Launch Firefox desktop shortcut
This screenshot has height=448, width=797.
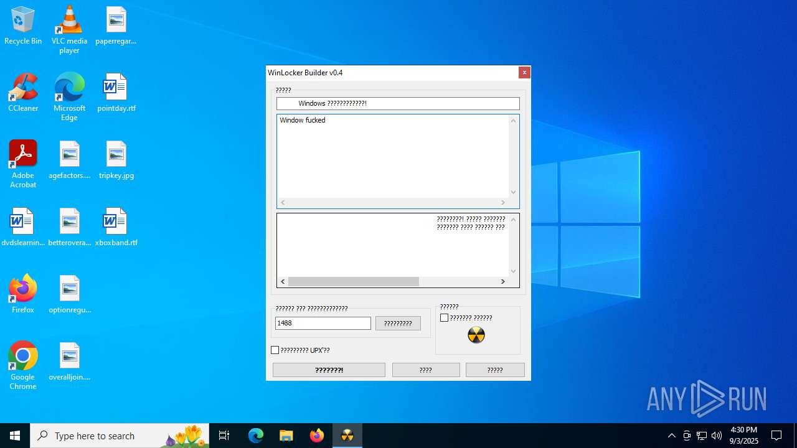click(x=23, y=294)
